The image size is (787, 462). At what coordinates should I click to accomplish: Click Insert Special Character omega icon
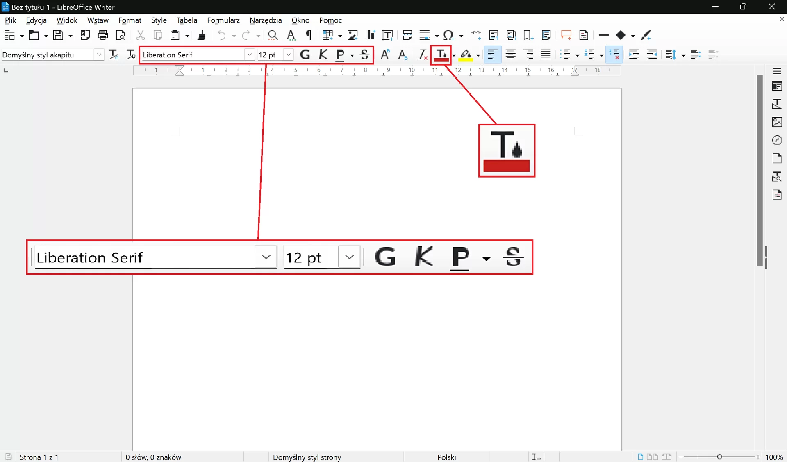[x=448, y=35]
